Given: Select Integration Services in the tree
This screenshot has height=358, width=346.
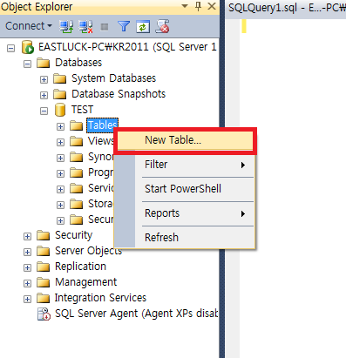Looking at the screenshot, I should tap(100, 298).
